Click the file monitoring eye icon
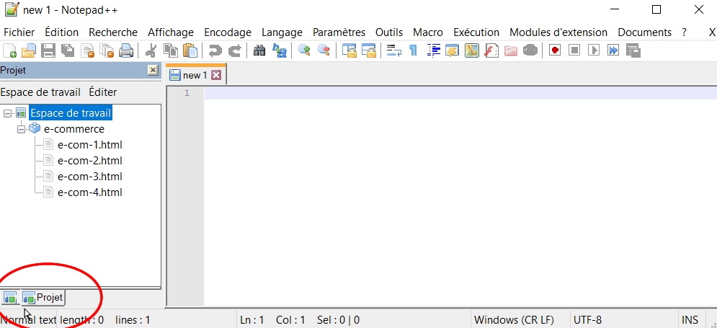This screenshot has height=328, width=717. click(x=530, y=50)
